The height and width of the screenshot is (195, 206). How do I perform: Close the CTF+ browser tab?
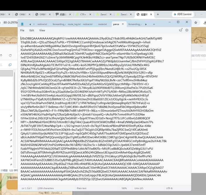(90, 14)
